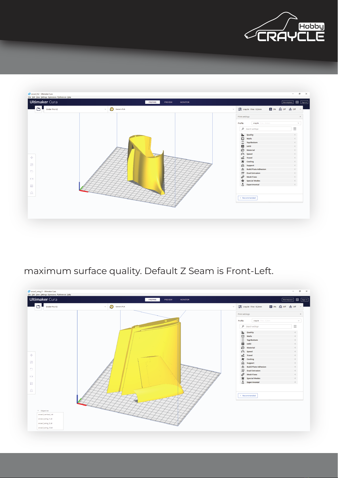Click Generic PLA extruder icon in orcav2_fs2 window

pos(112,109)
